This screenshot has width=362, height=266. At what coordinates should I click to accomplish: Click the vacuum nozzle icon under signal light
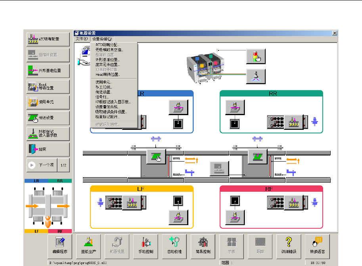point(256,77)
